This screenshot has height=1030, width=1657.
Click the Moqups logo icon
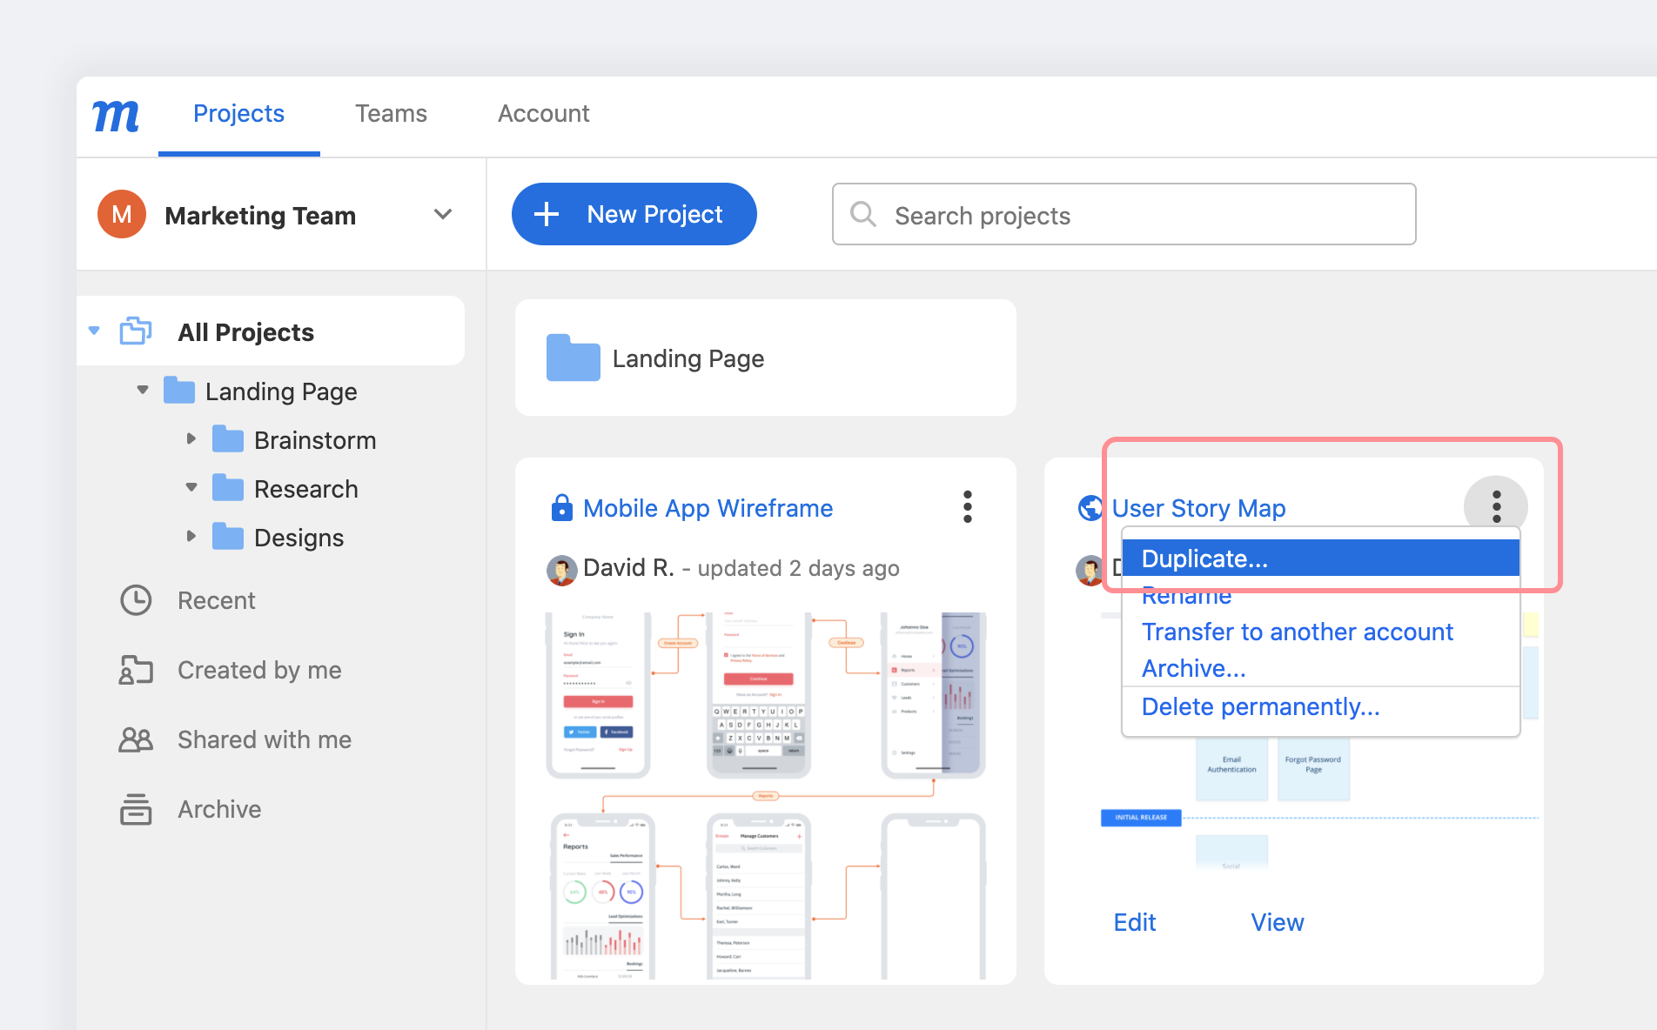click(116, 115)
